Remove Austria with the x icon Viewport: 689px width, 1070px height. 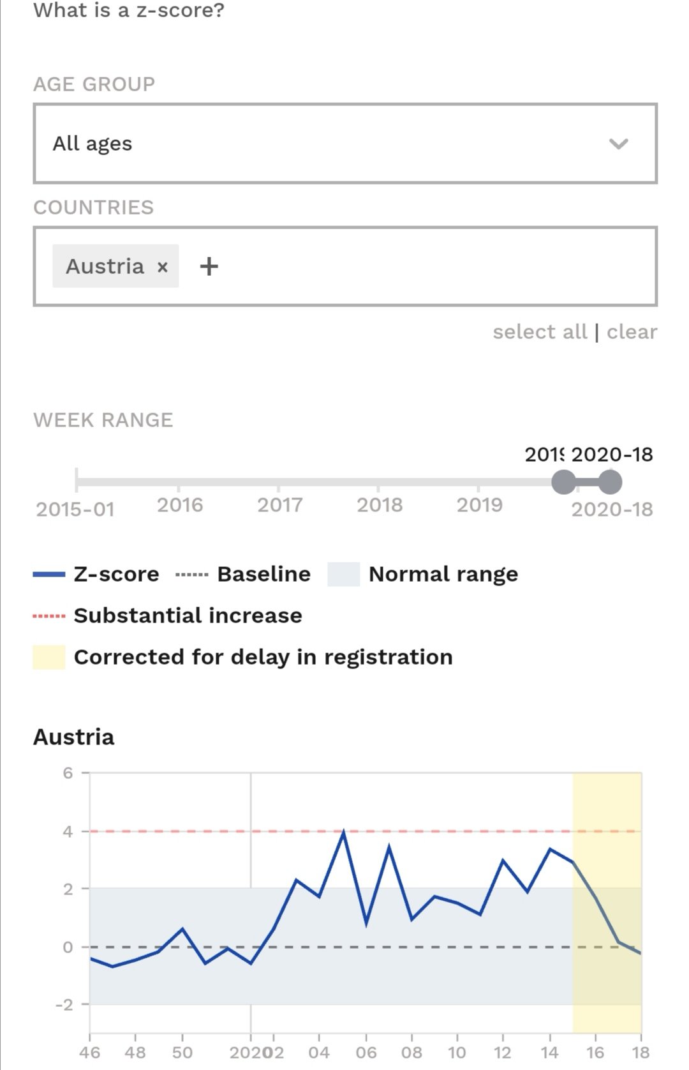[x=163, y=267]
